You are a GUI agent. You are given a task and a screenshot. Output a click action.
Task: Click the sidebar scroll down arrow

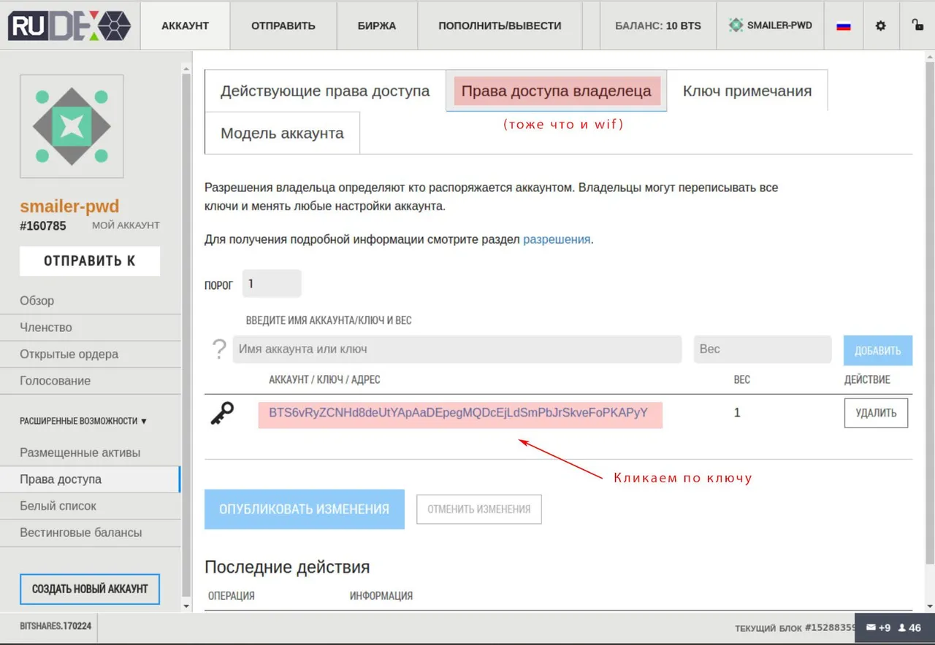click(x=186, y=606)
